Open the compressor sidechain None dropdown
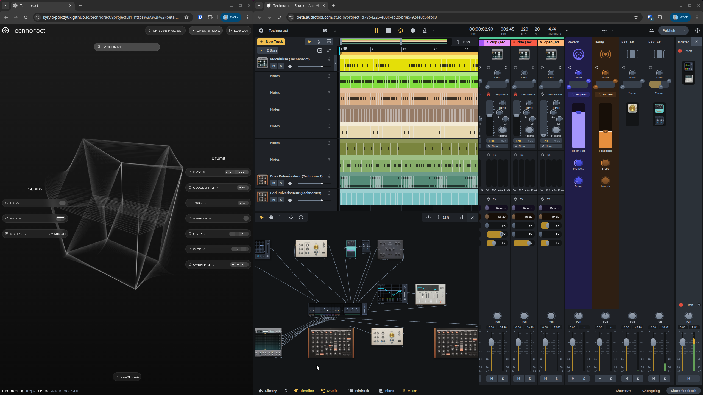This screenshot has height=395, width=703. [497, 146]
